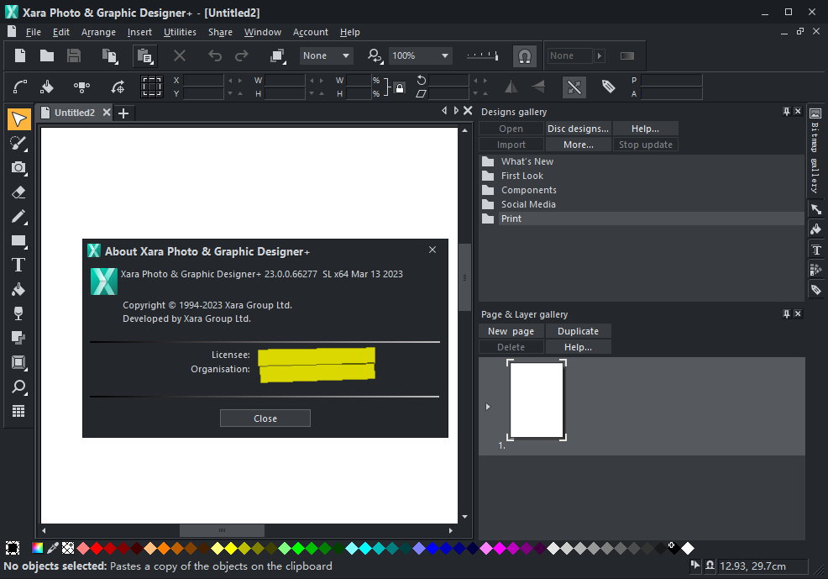Expand the page 1 layer triangle
The image size is (828, 579).
[x=489, y=407]
